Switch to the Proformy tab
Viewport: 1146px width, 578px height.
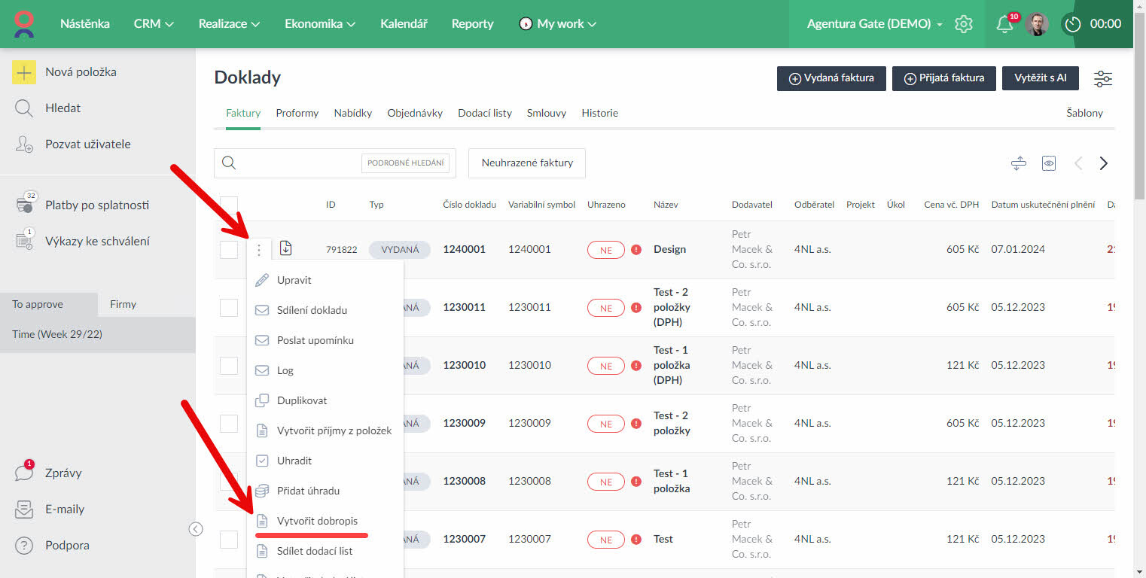pyautogui.click(x=297, y=113)
